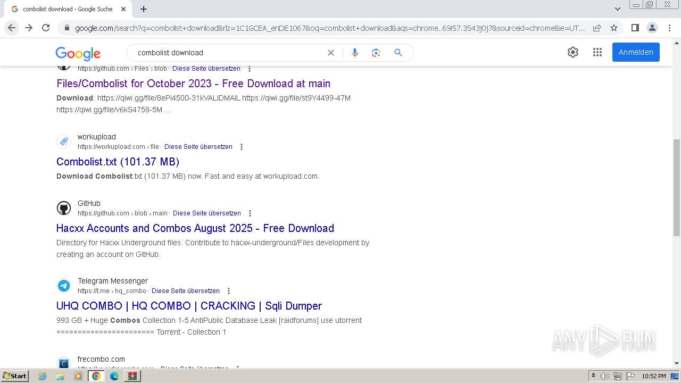Select Chrome in the taskbar

click(x=96, y=376)
